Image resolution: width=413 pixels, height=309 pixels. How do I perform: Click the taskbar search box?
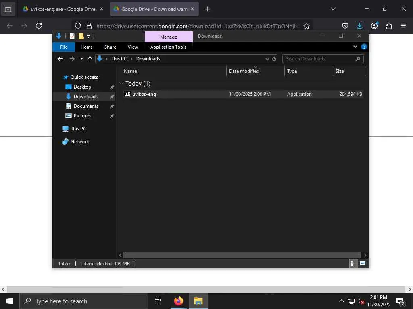84,301
